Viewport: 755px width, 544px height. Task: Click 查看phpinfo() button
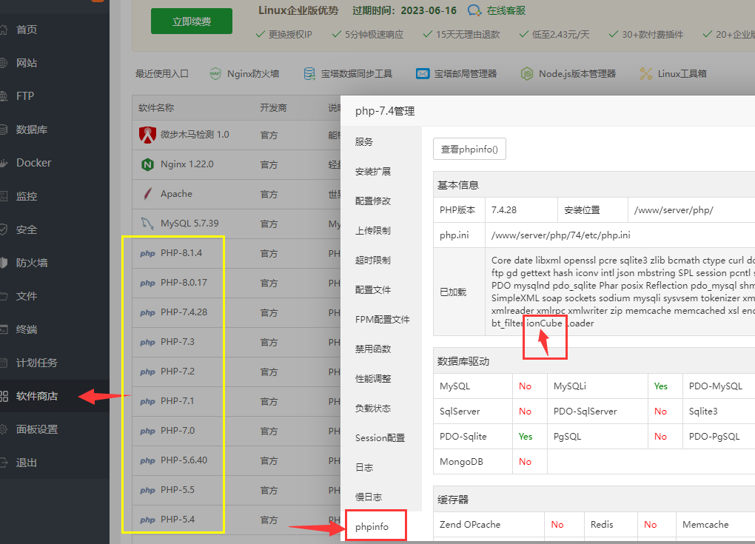[x=469, y=150]
